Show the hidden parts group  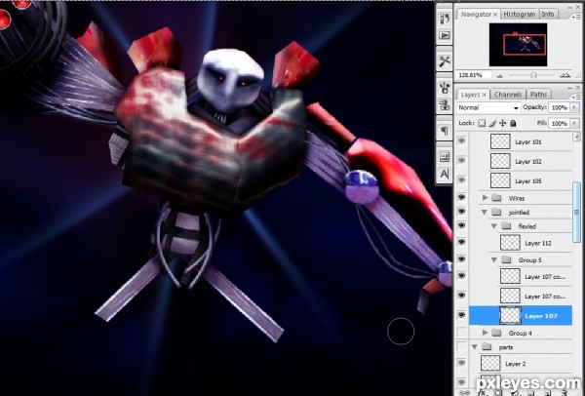coord(461,346)
